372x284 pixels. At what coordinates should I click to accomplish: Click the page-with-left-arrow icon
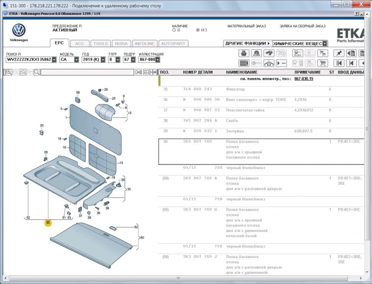click(x=351, y=53)
